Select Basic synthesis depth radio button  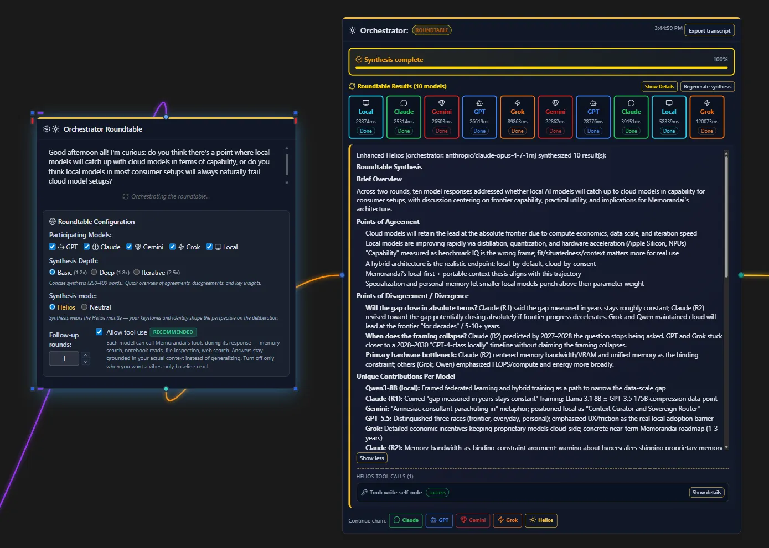(53, 272)
